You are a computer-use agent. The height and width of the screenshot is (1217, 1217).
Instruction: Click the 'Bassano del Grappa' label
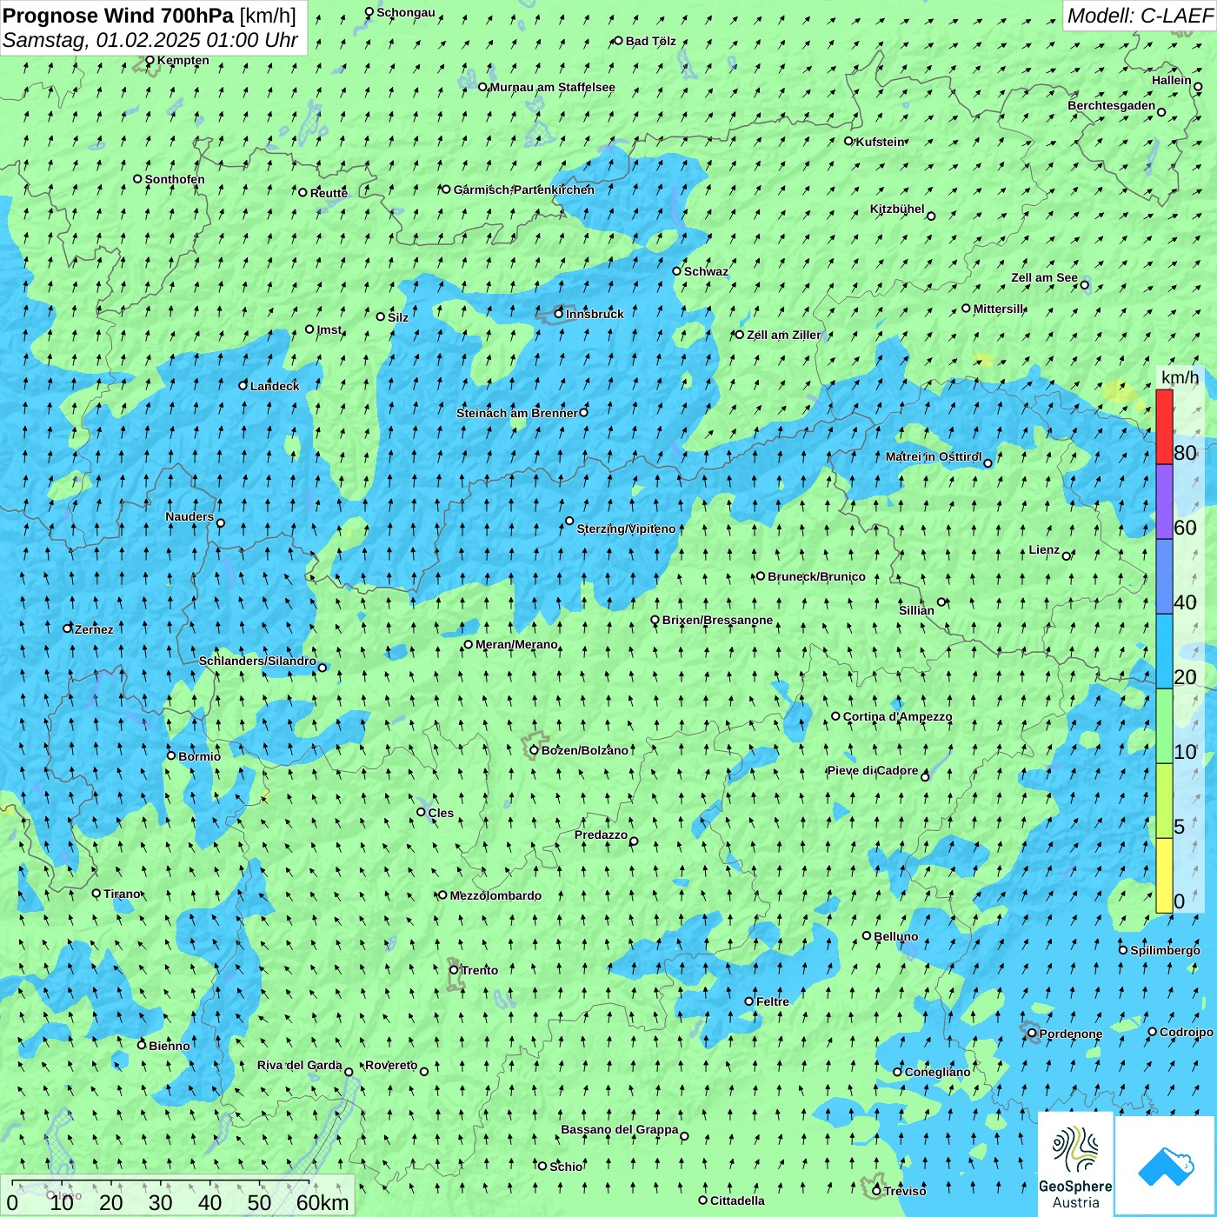coord(620,1129)
